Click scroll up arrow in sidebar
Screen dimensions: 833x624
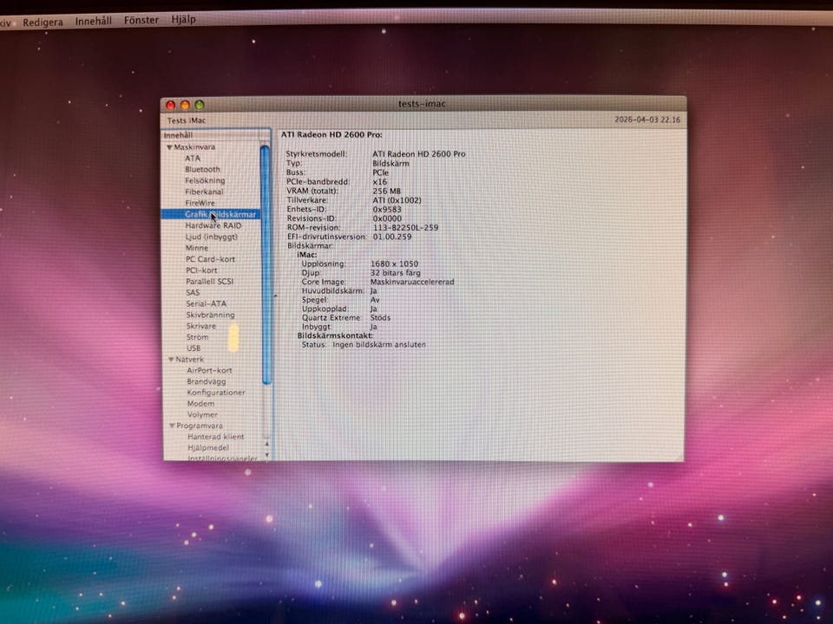click(x=266, y=444)
